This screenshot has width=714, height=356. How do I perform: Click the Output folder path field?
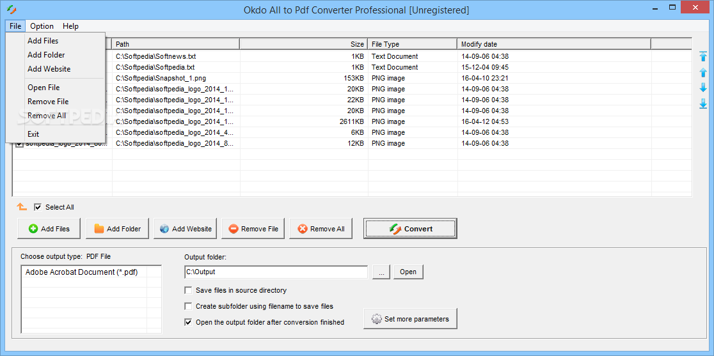(x=276, y=272)
